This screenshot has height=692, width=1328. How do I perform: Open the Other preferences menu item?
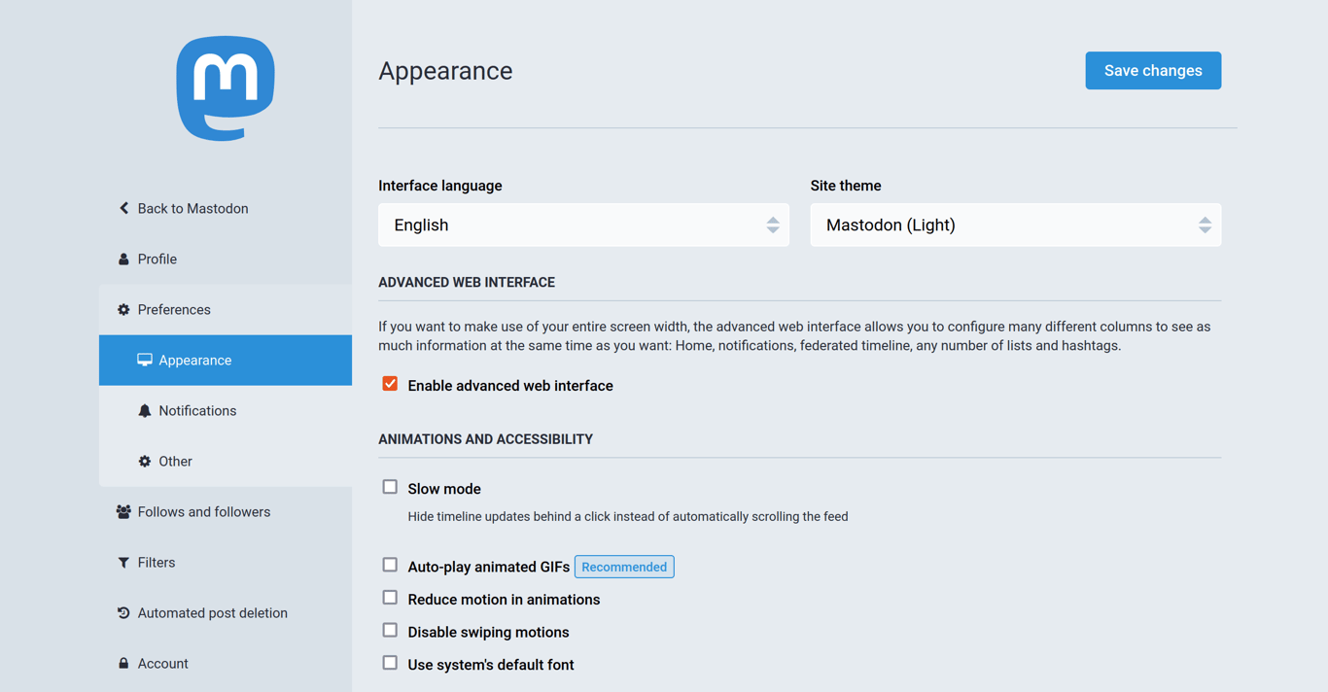pos(175,462)
